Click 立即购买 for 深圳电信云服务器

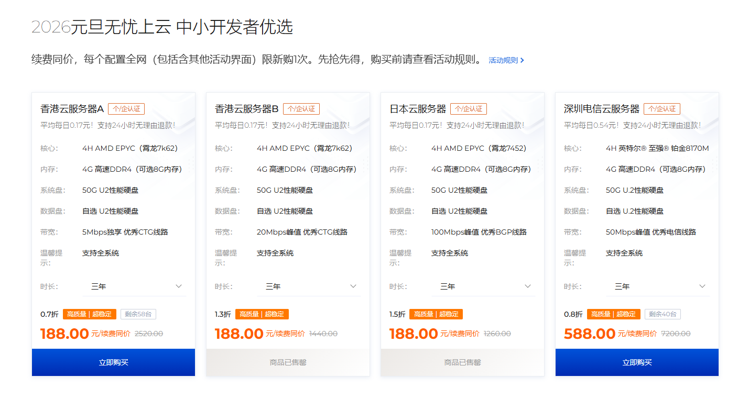click(x=637, y=362)
